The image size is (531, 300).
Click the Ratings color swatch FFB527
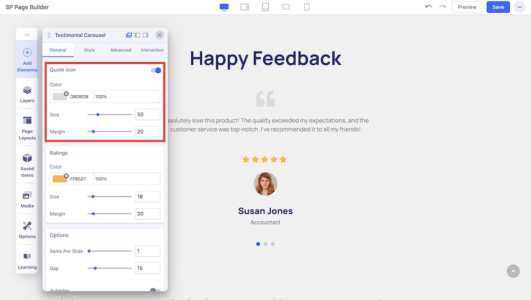pyautogui.click(x=59, y=179)
